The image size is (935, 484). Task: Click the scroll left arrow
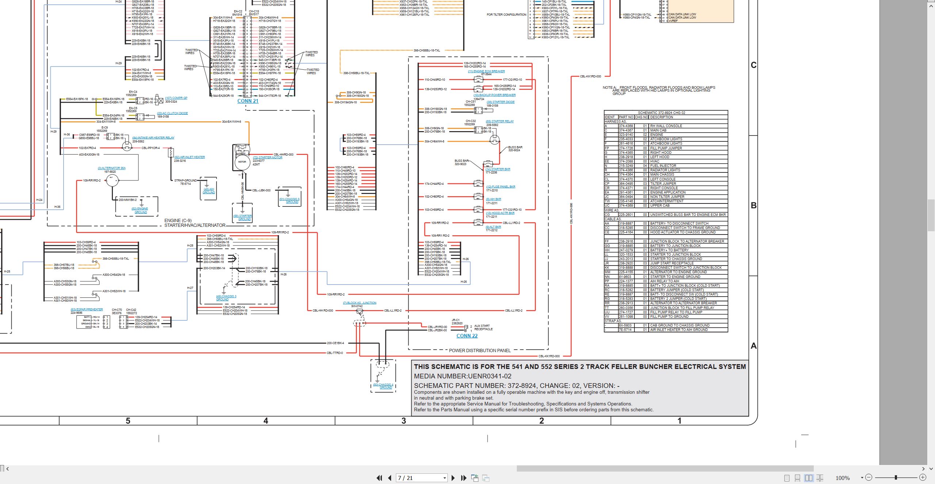tap(7, 469)
